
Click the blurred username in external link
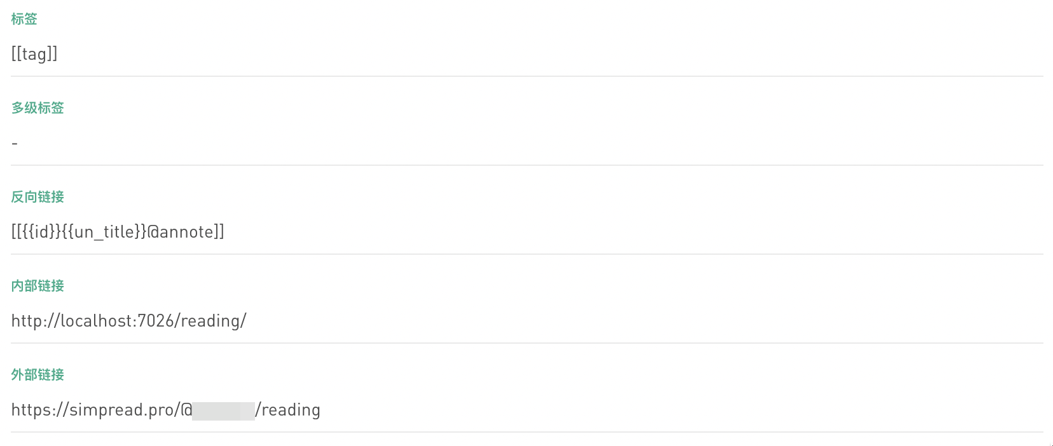click(223, 410)
